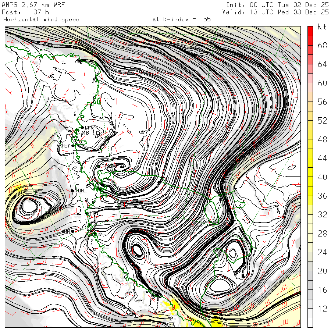
Task: Click the 16 value on the color scale
Action: (x=322, y=290)
